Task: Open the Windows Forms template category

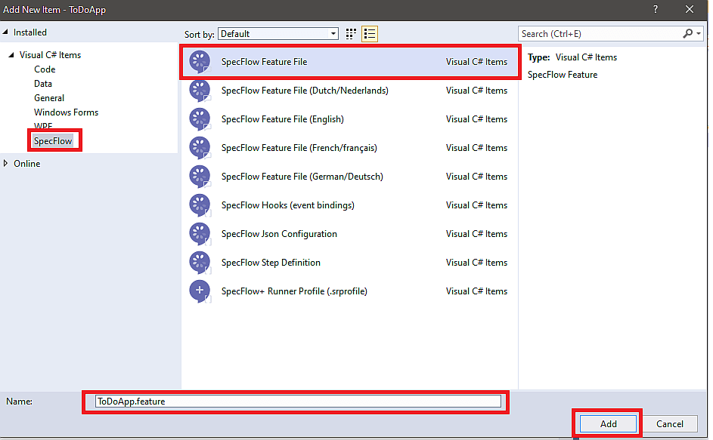Action: click(x=66, y=112)
